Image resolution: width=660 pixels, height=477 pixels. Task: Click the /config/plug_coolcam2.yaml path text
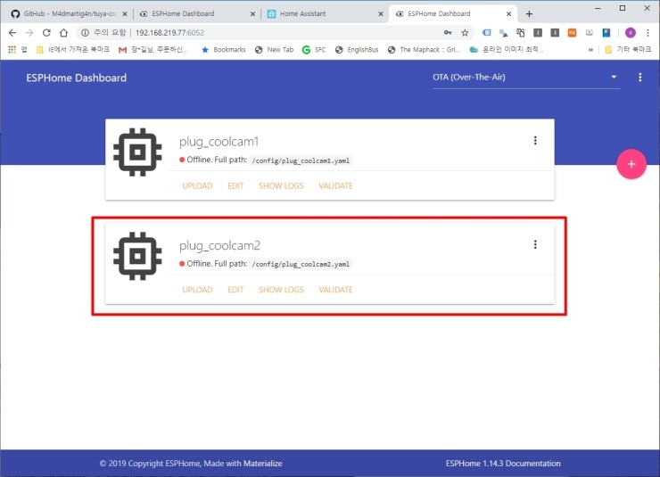pyautogui.click(x=301, y=264)
